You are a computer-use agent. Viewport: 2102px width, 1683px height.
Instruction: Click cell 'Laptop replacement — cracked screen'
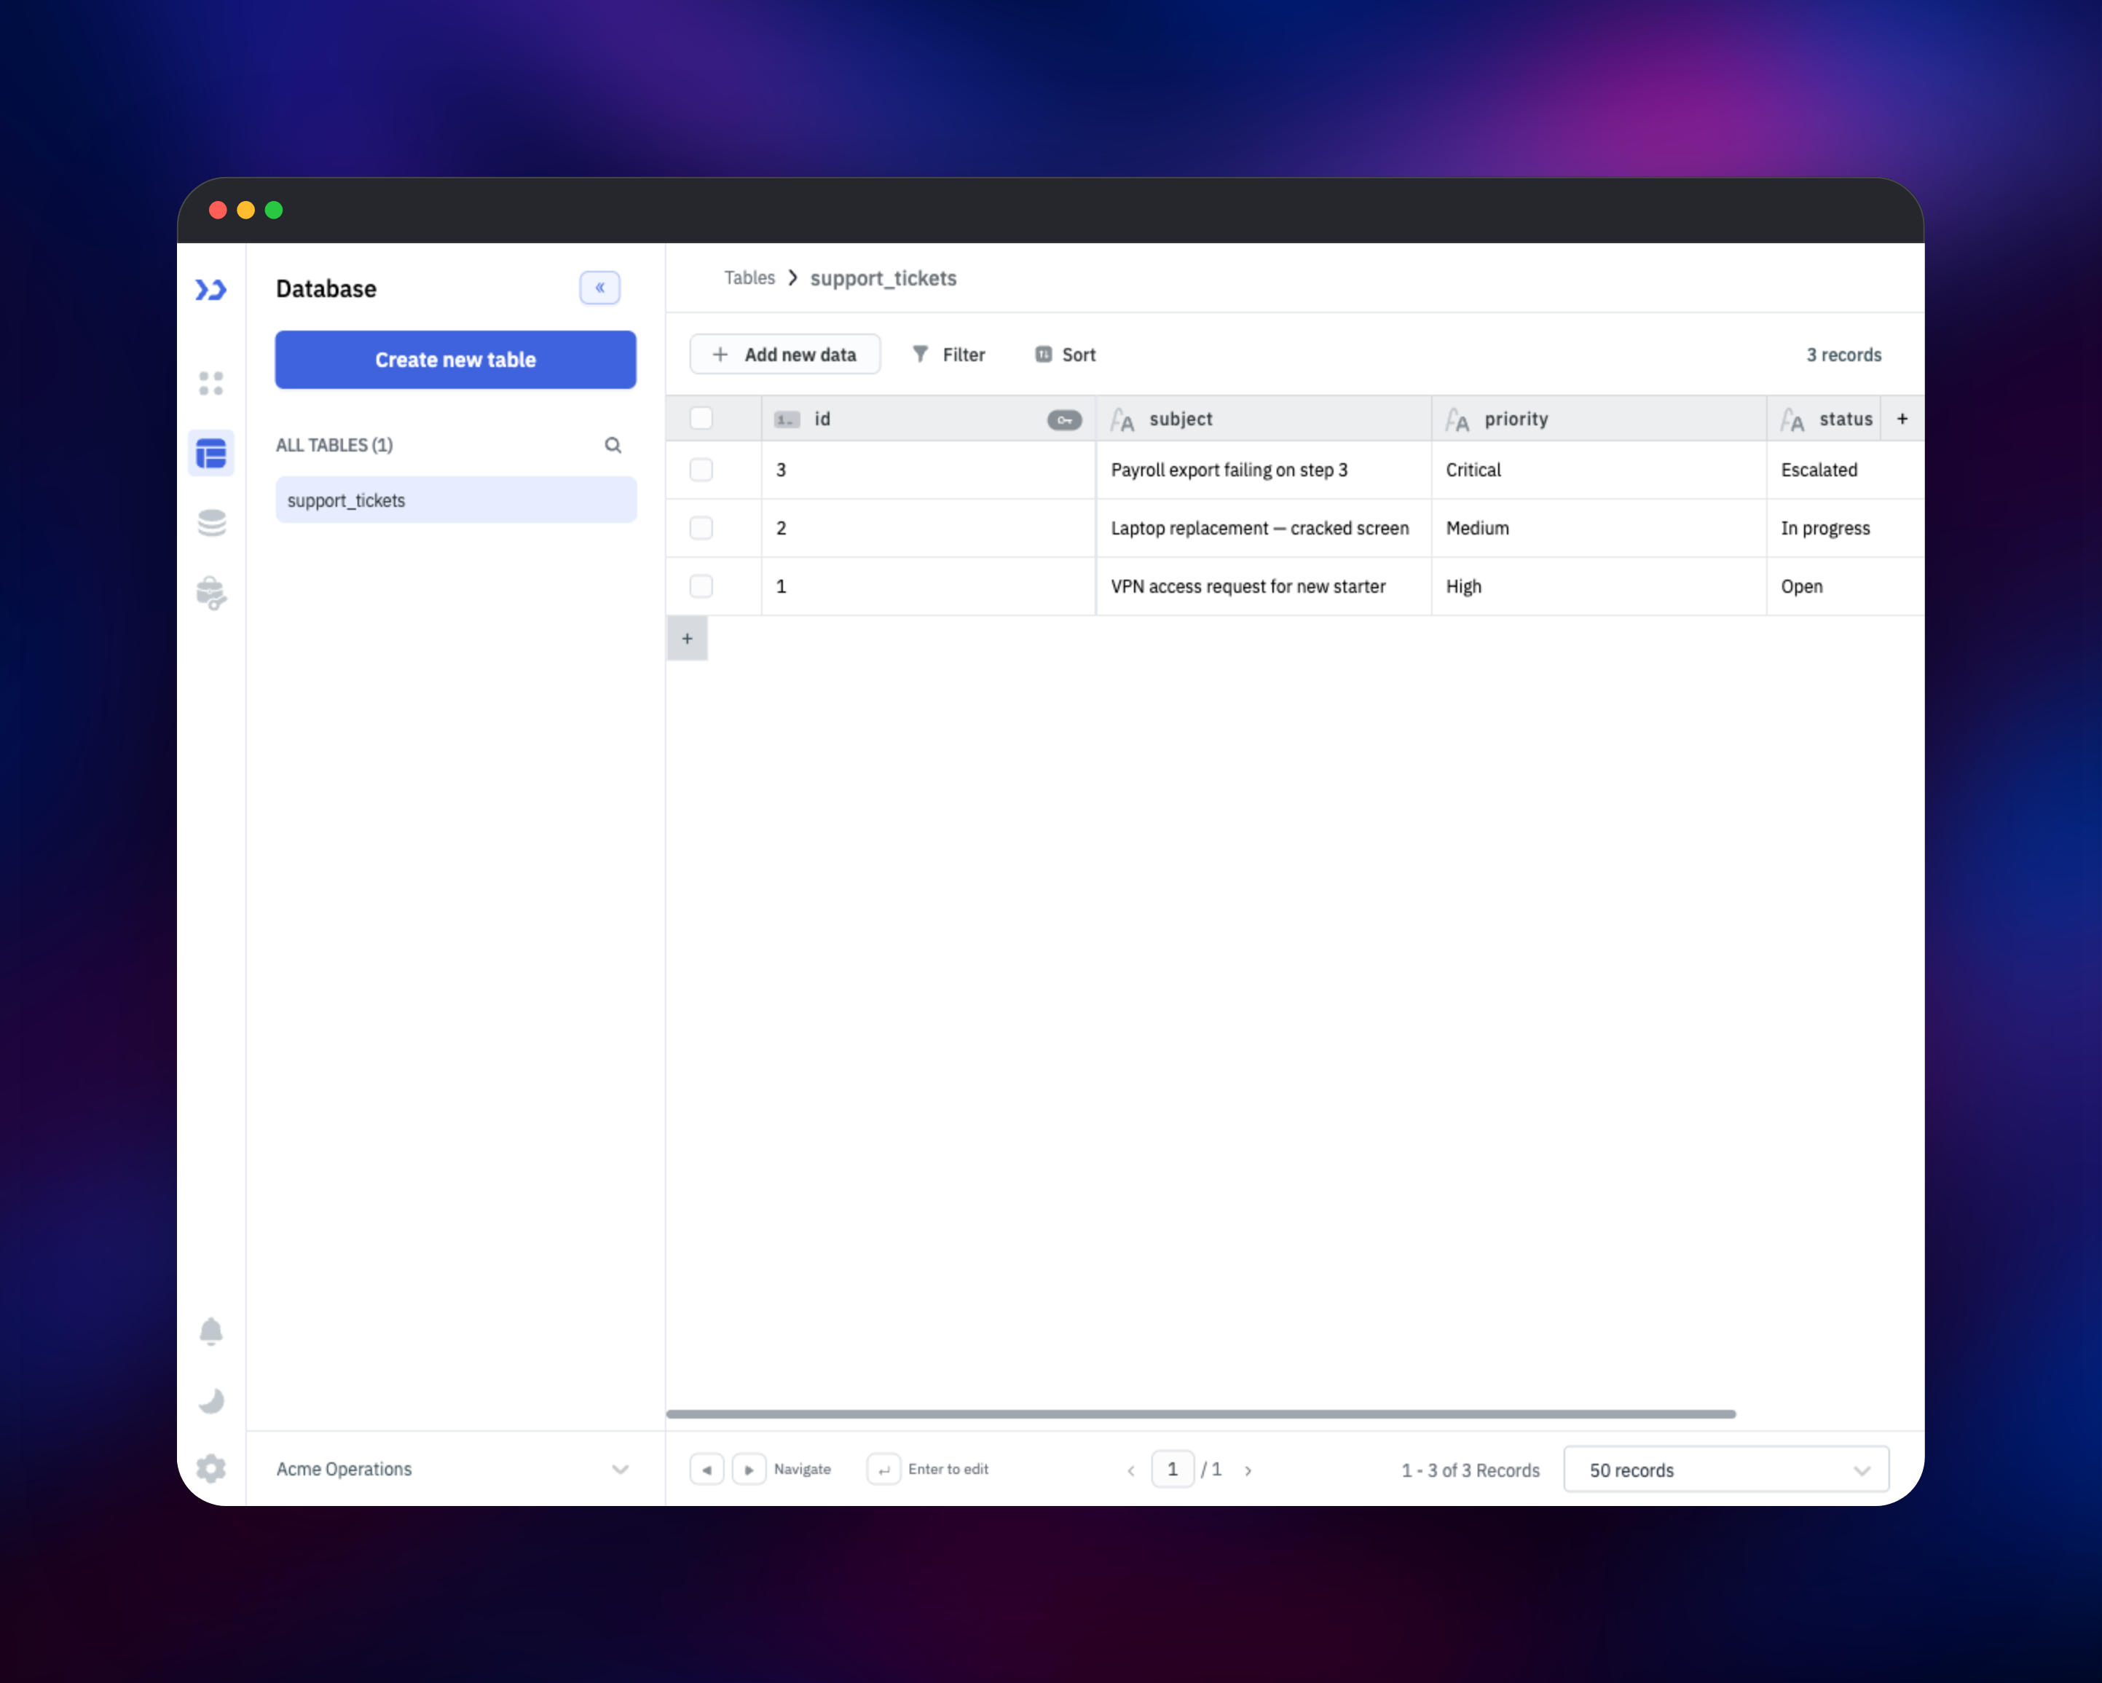coord(1264,529)
